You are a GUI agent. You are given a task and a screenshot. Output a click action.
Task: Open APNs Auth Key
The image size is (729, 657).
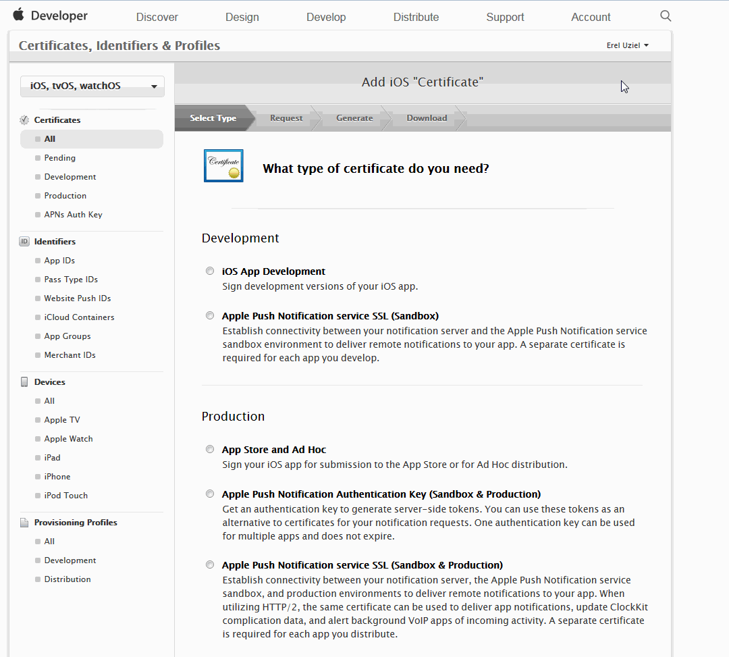[x=73, y=215]
